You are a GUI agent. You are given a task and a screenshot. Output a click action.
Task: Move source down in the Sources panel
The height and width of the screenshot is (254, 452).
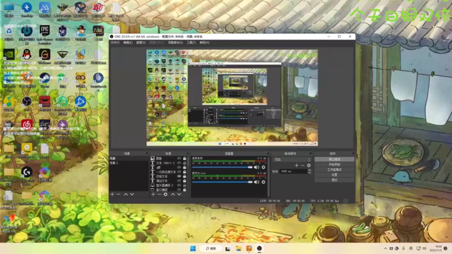tap(179, 194)
